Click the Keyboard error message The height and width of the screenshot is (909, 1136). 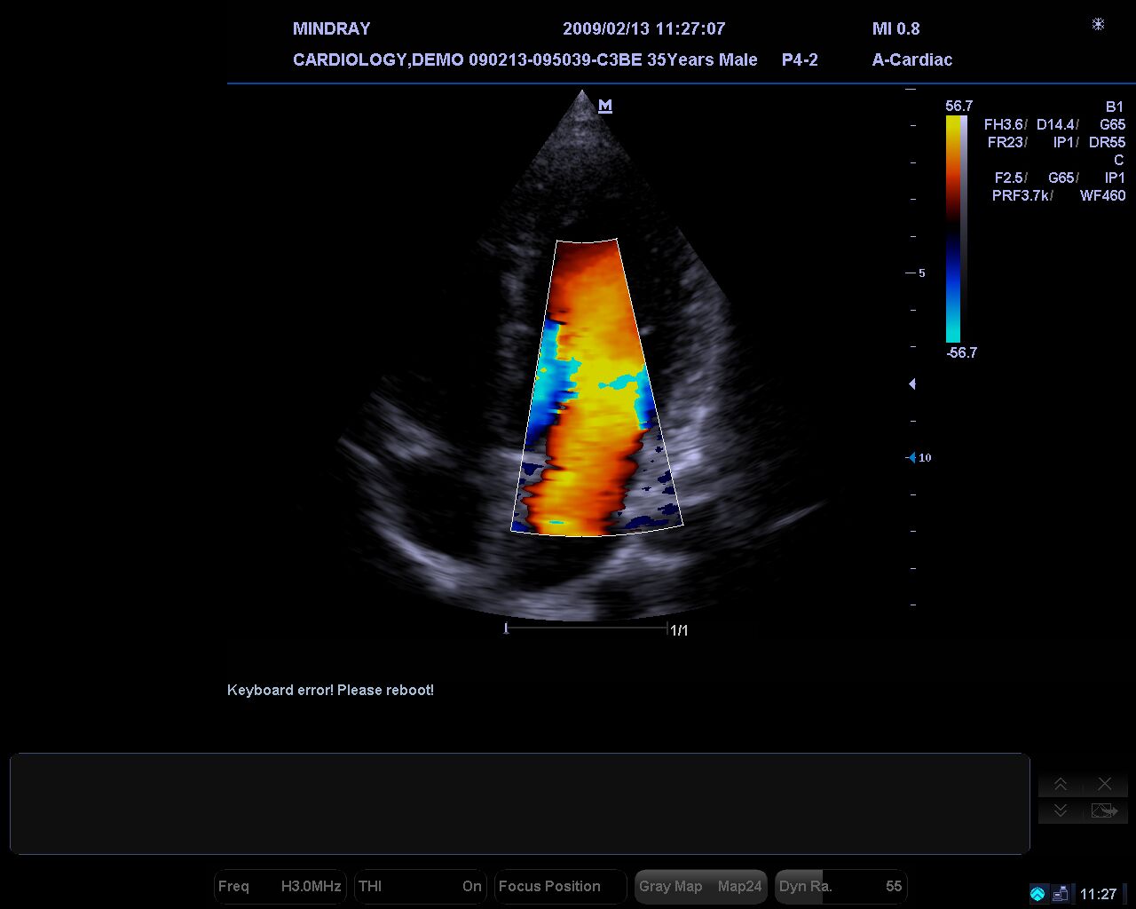330,690
